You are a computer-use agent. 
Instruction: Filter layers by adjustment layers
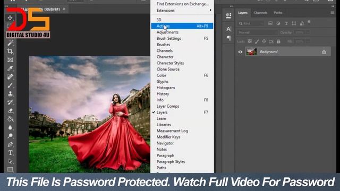pyautogui.click(x=278, y=23)
